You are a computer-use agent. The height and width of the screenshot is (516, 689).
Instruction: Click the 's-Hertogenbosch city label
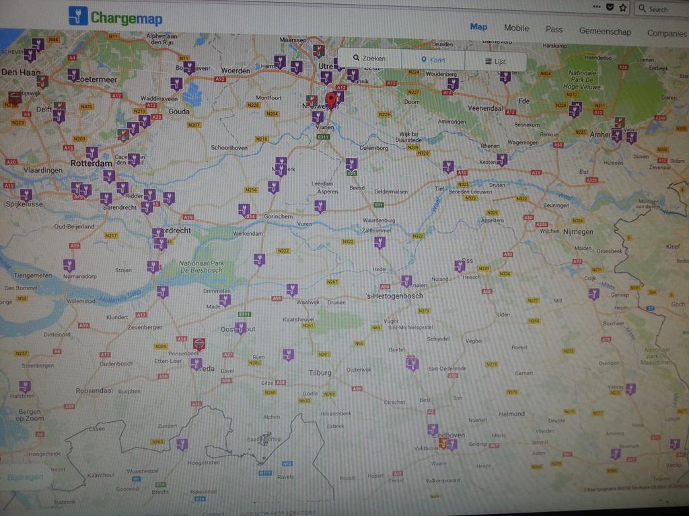click(394, 296)
